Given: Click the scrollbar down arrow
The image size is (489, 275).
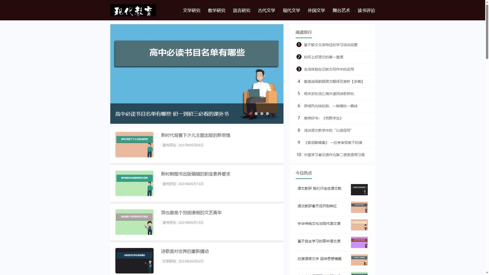Looking at the screenshot, I should pyautogui.click(x=487, y=273).
